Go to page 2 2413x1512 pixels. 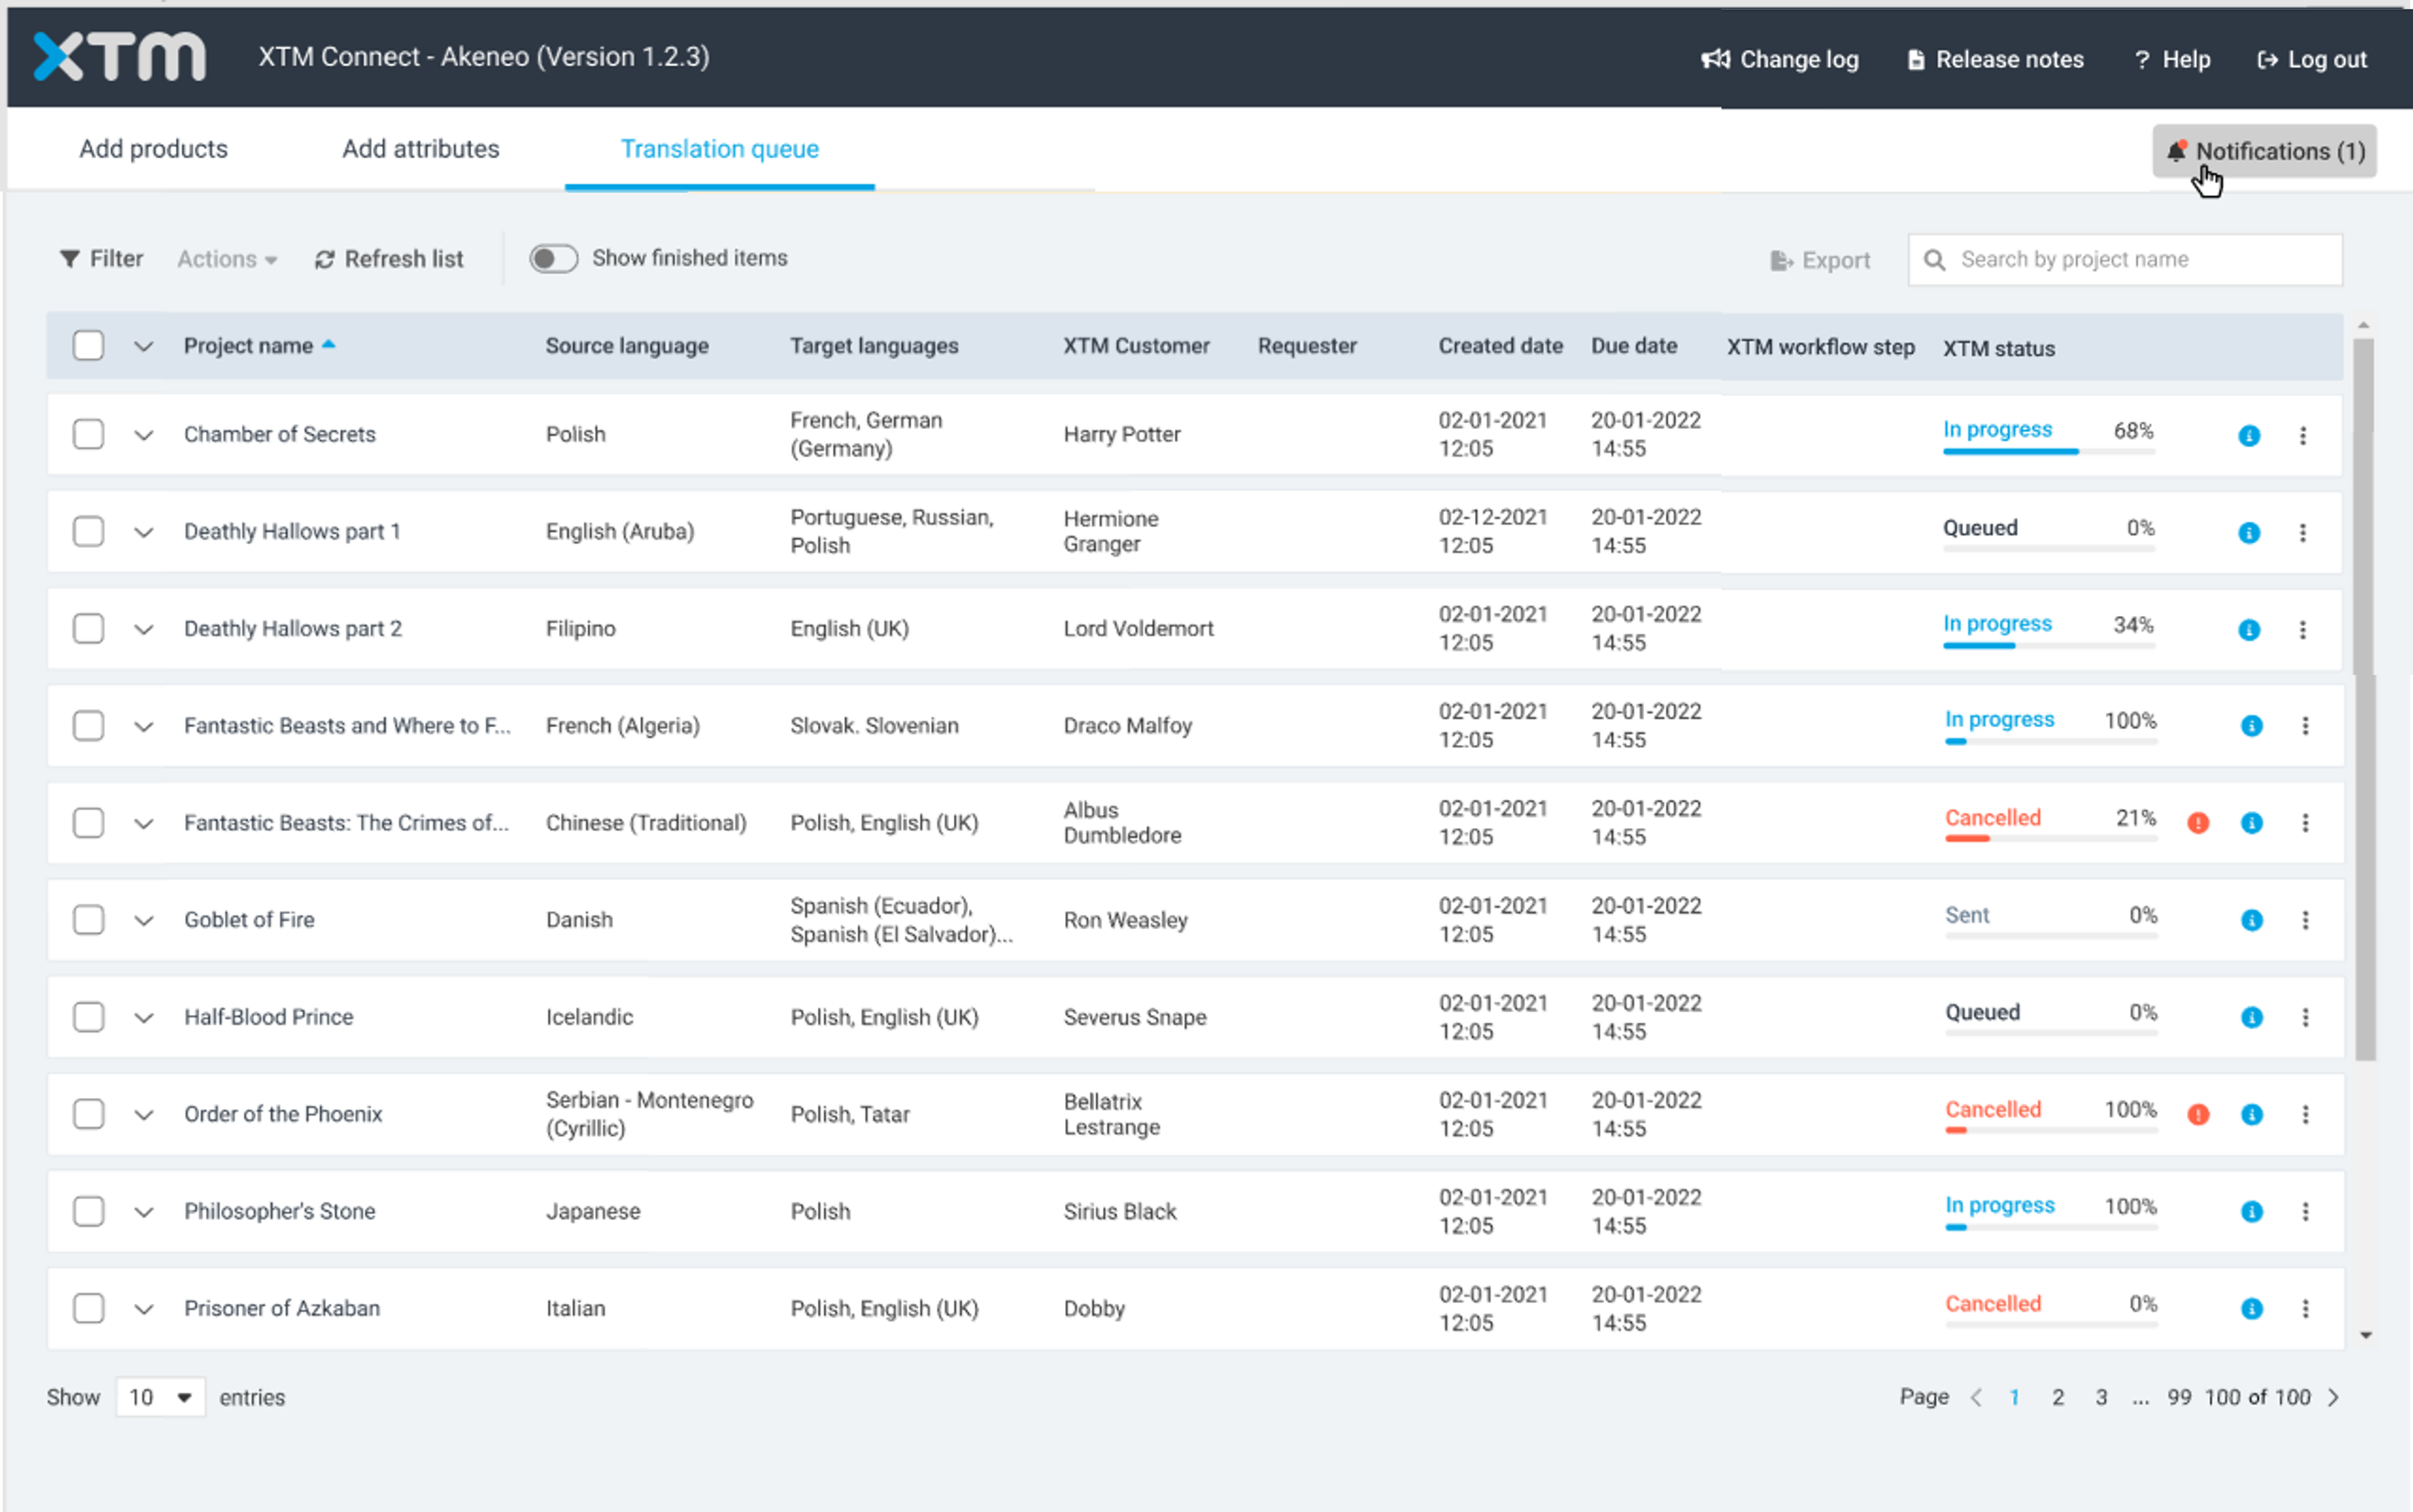(2058, 1397)
